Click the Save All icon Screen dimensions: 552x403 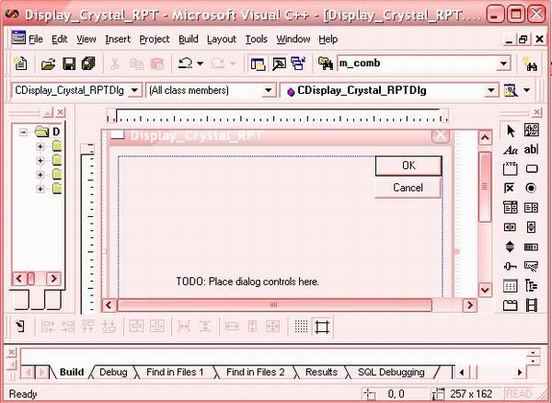(88, 63)
